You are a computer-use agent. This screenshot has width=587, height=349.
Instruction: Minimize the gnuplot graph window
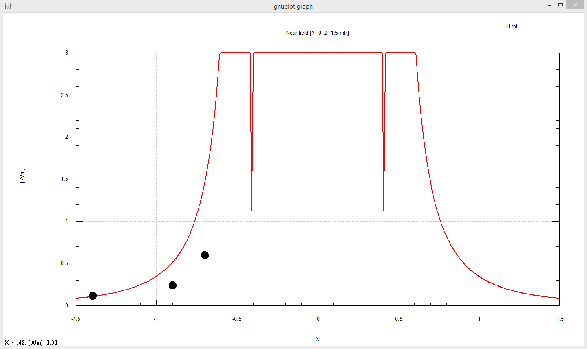point(549,5)
